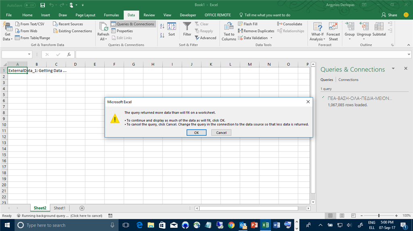Sort Z to A descending
413x231 pixels.
point(162,35)
